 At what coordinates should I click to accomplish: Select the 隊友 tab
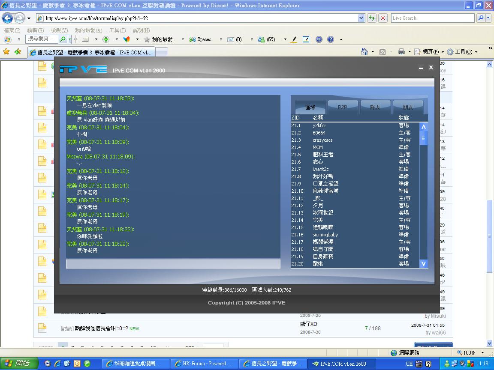point(375,107)
